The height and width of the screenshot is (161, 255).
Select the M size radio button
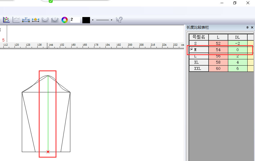192,49
